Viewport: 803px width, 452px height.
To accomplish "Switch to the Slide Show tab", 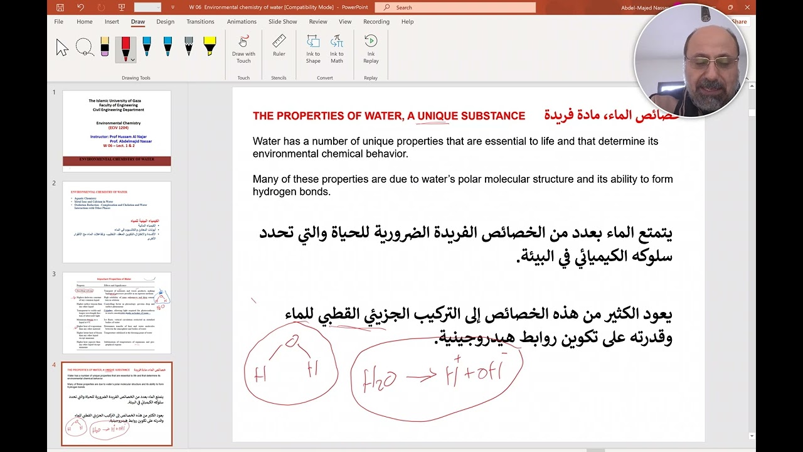I will (x=283, y=21).
